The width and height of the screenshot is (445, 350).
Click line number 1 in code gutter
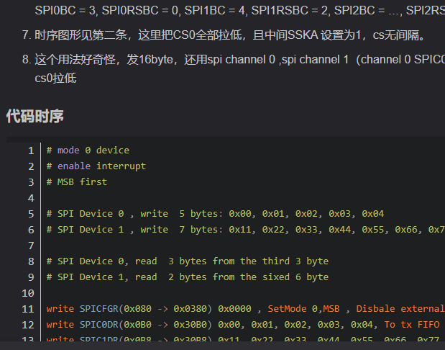(x=31, y=151)
